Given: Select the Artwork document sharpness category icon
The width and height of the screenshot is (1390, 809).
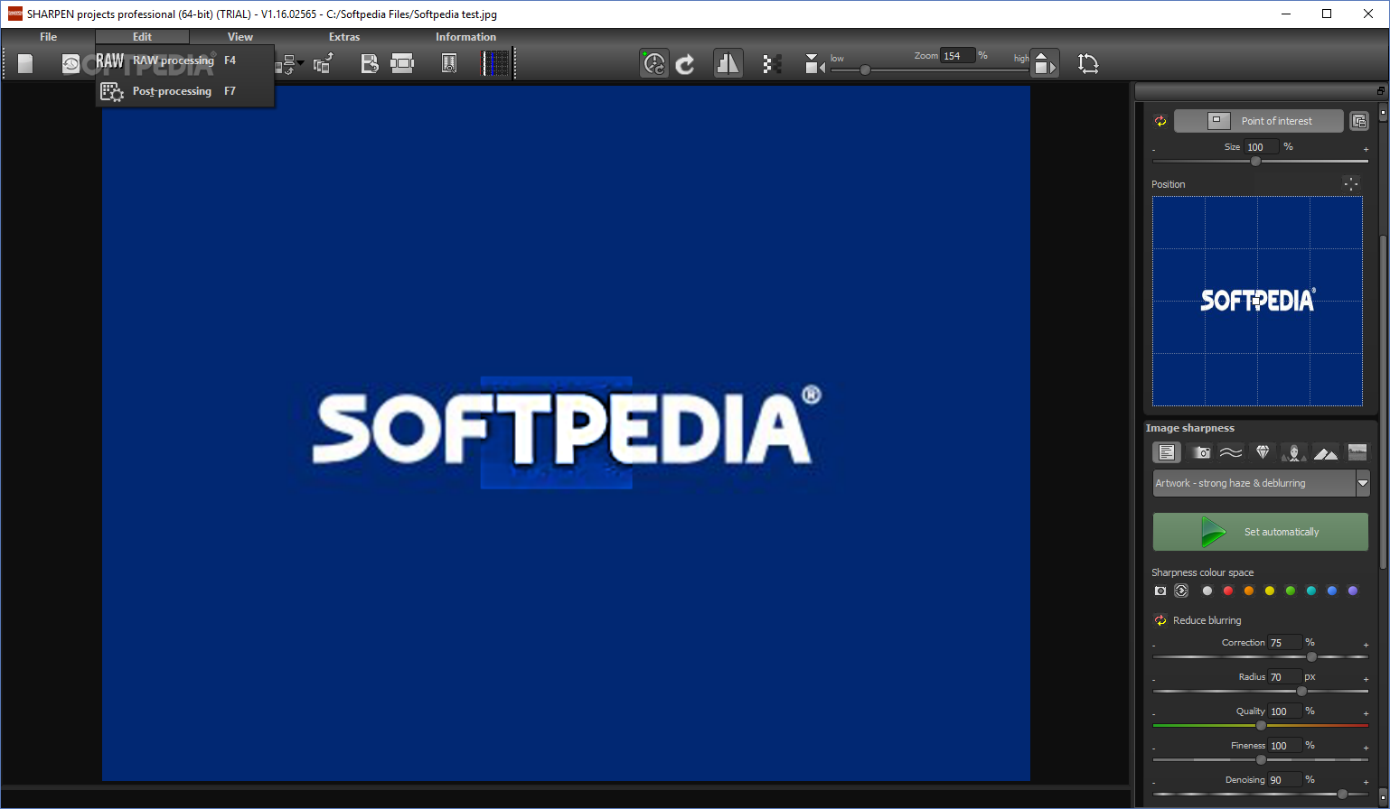Looking at the screenshot, I should point(1167,452).
